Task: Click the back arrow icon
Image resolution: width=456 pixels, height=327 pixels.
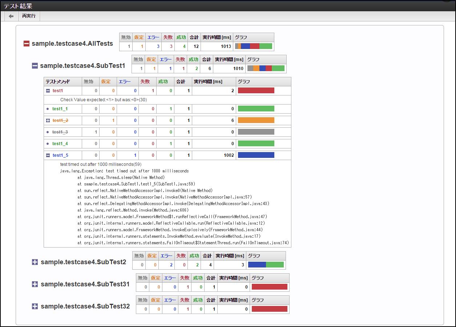Action: pos(11,16)
